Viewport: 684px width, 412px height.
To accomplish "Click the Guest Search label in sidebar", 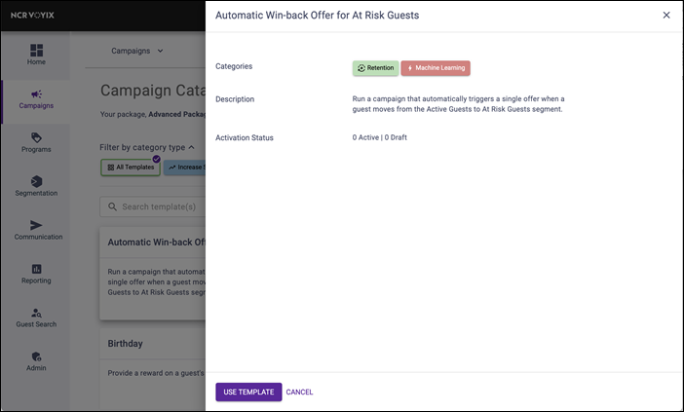I will point(36,324).
